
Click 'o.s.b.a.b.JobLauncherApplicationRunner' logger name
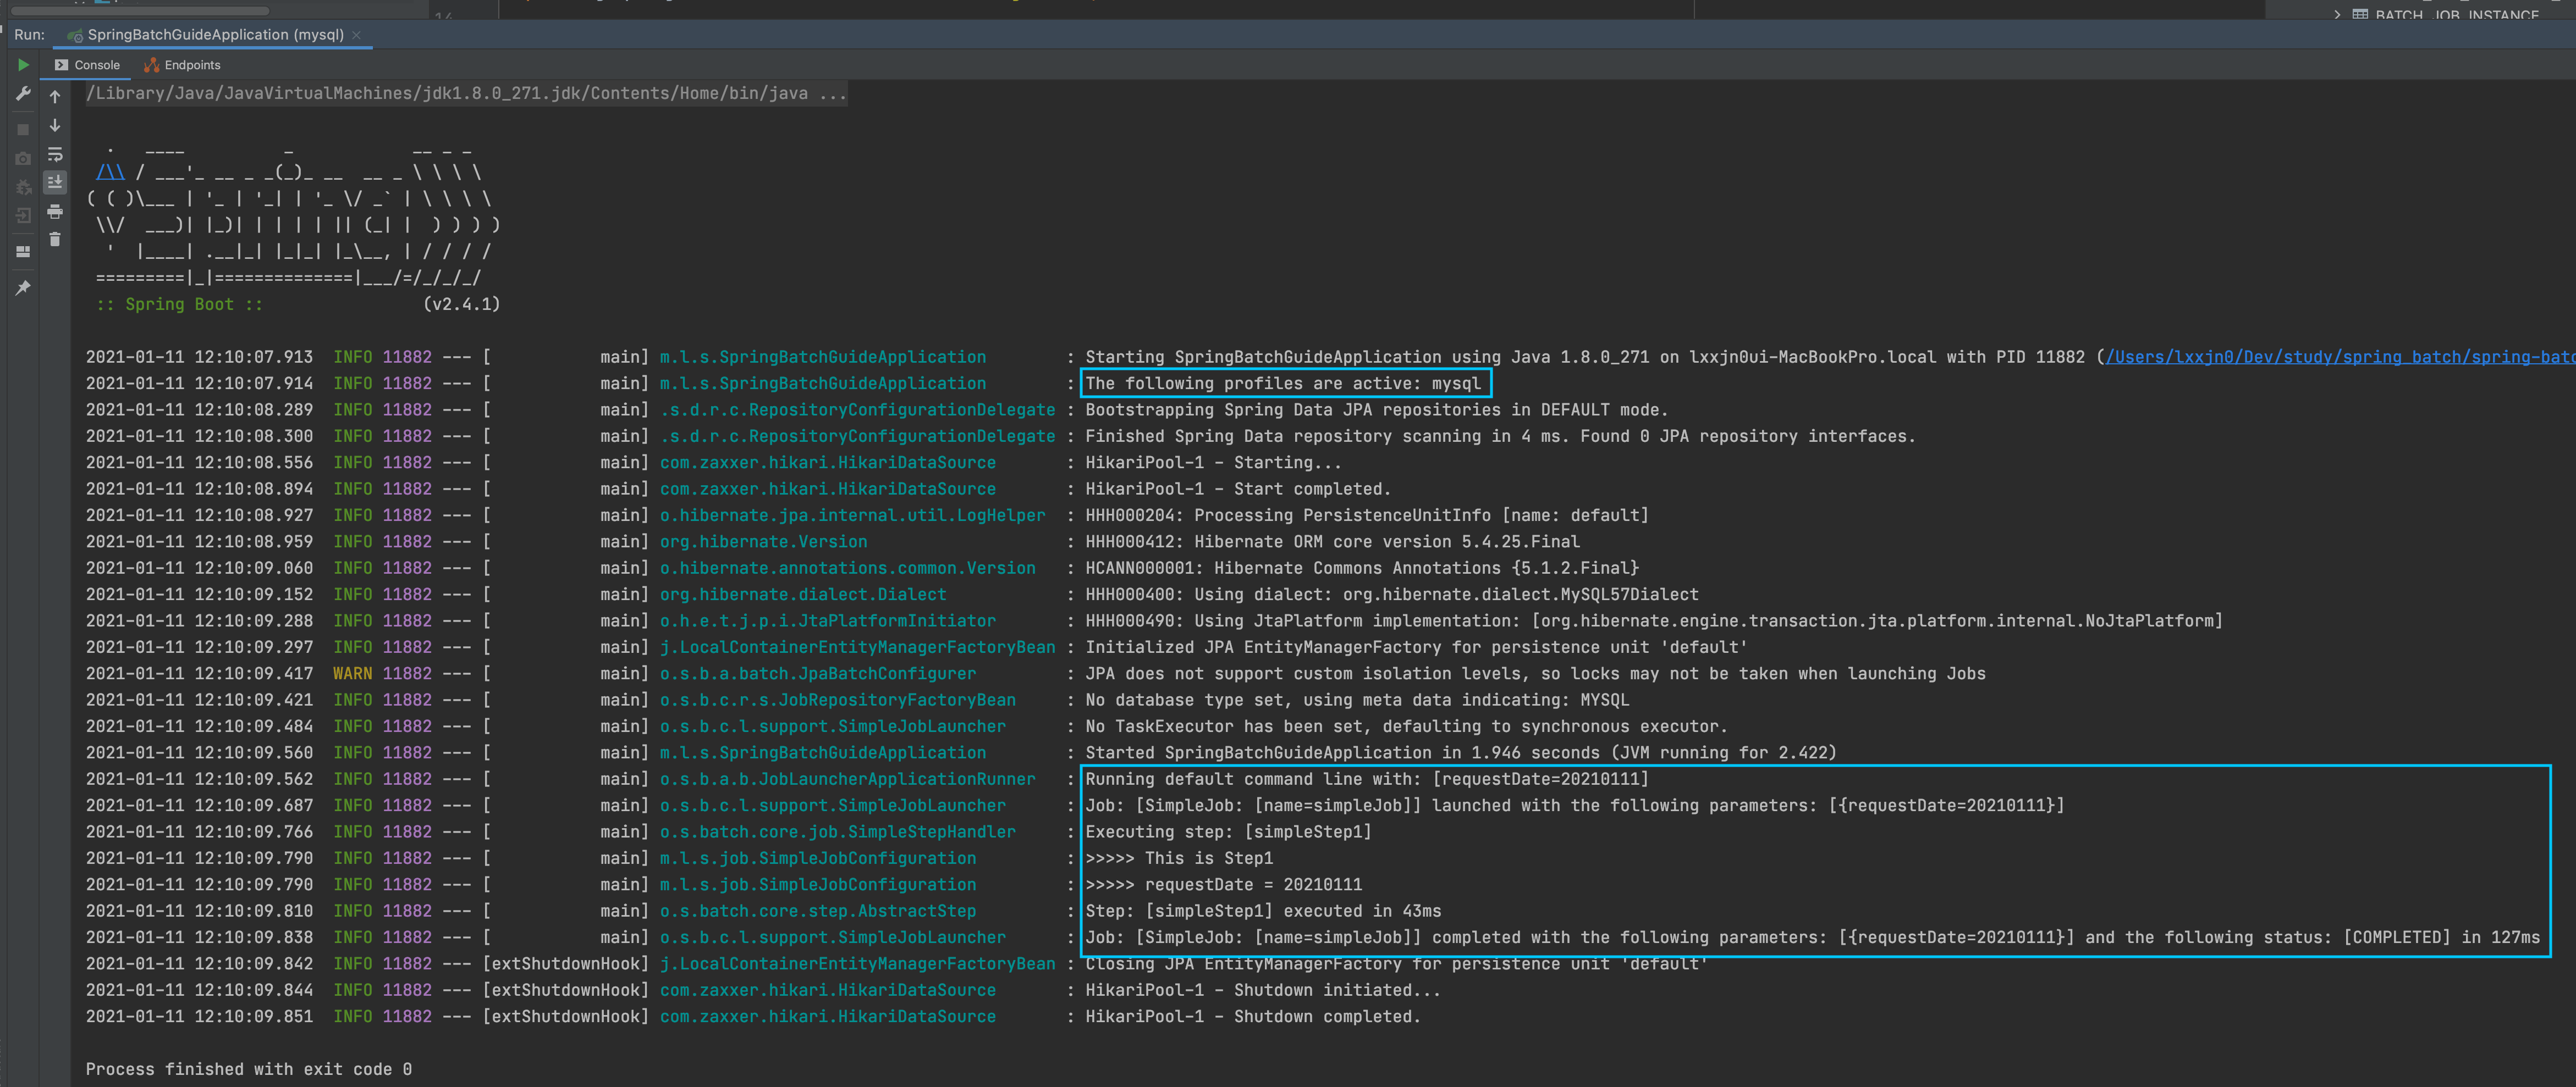[x=847, y=779]
